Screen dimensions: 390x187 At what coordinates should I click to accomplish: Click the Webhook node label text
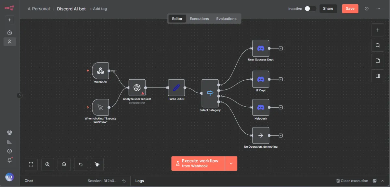click(100, 82)
